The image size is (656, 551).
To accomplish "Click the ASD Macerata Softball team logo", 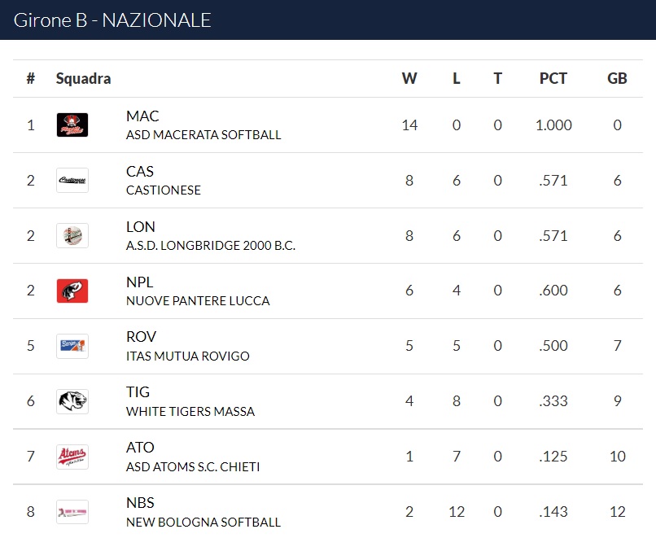I will [x=72, y=125].
